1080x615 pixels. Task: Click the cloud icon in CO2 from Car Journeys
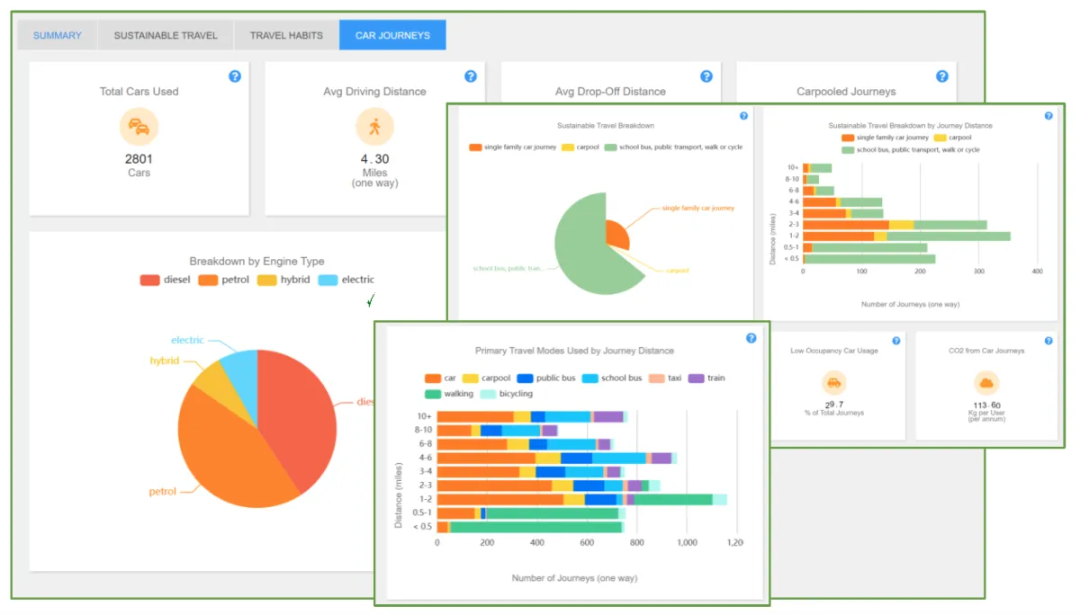[x=986, y=383]
